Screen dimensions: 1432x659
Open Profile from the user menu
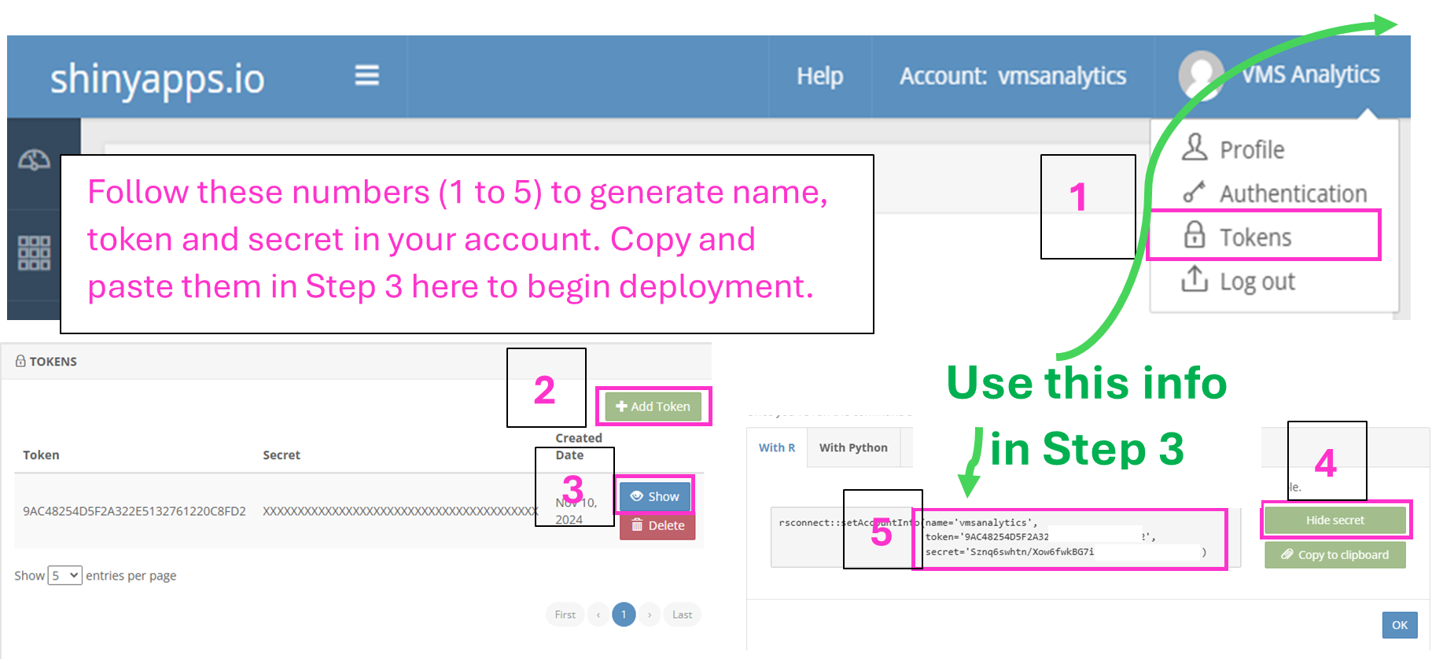pos(1251,149)
